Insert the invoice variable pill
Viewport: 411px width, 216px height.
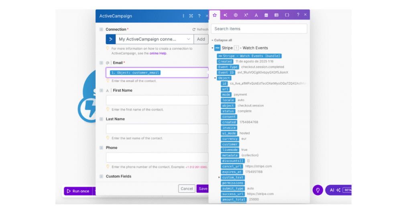pos(229,128)
